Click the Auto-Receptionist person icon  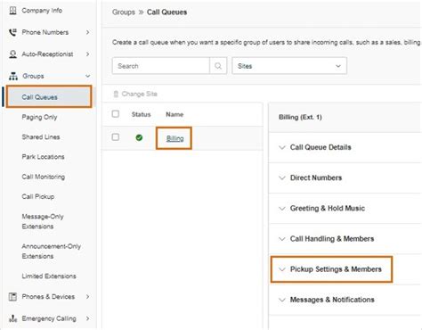coord(12,54)
